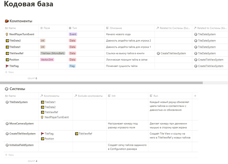
Task: Click the Event tag in Тип column
Action: [73, 34]
